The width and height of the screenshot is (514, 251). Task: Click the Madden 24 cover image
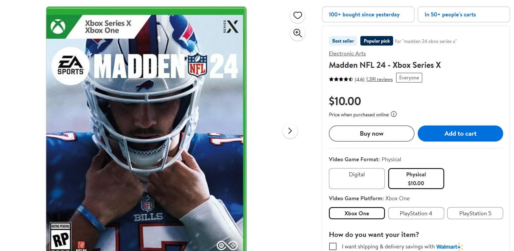coord(146,131)
